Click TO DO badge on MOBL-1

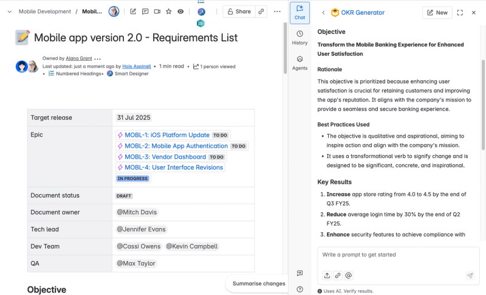coord(221,135)
